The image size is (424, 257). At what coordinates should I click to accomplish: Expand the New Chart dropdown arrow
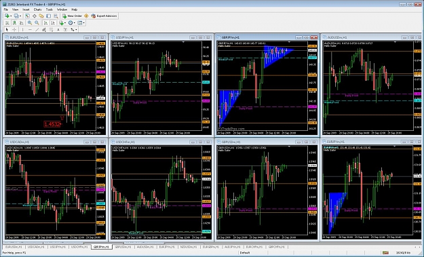point(11,16)
